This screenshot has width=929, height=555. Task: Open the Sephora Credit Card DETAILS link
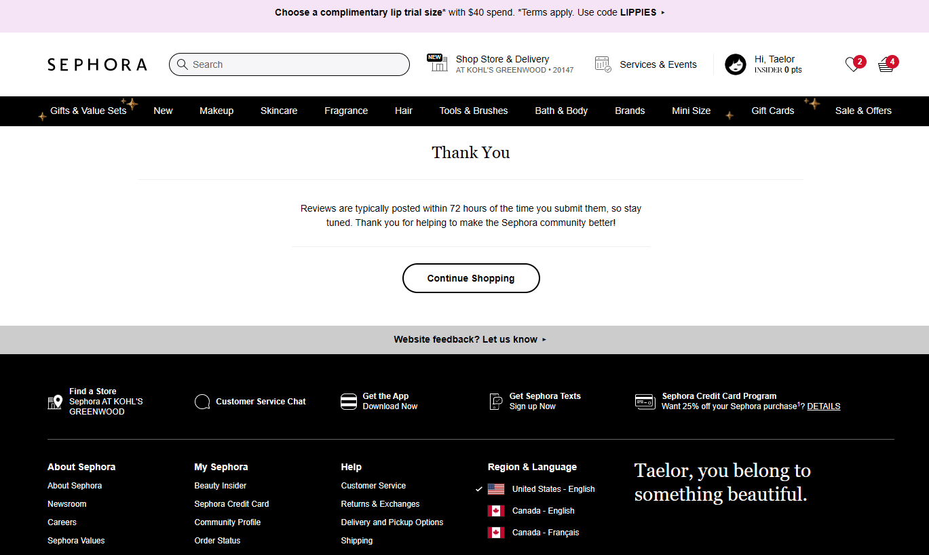tap(823, 406)
